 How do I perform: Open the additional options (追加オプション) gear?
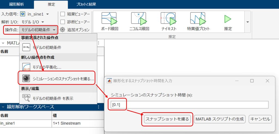click(63, 30)
